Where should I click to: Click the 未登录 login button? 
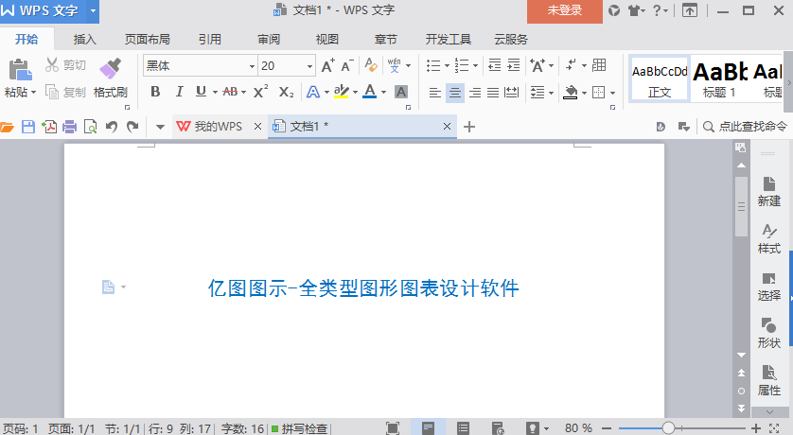[x=564, y=10]
